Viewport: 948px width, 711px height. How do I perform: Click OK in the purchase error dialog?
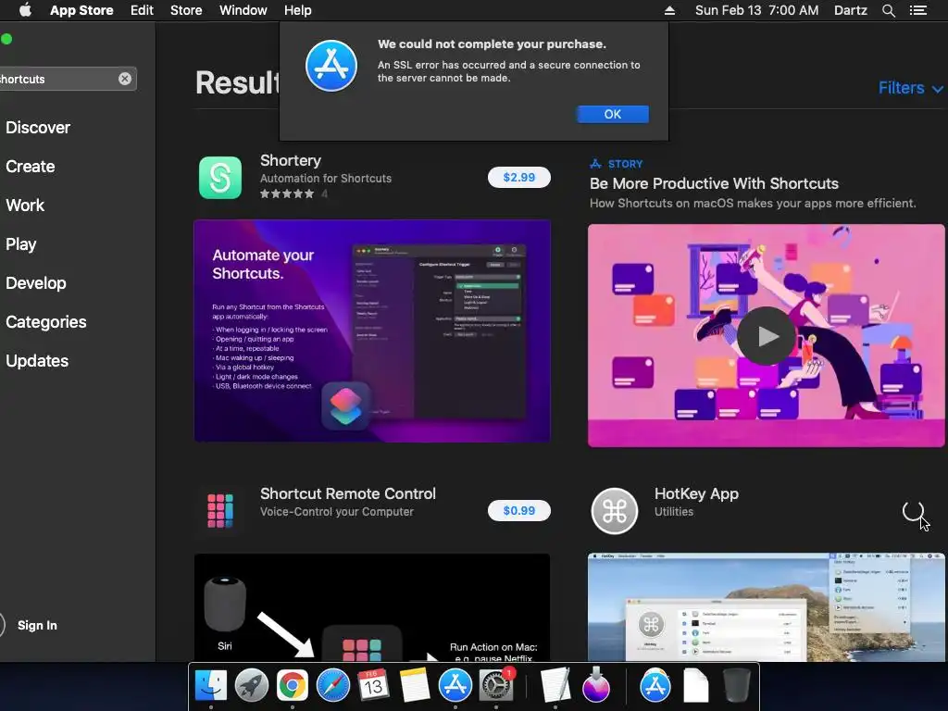[x=613, y=114]
